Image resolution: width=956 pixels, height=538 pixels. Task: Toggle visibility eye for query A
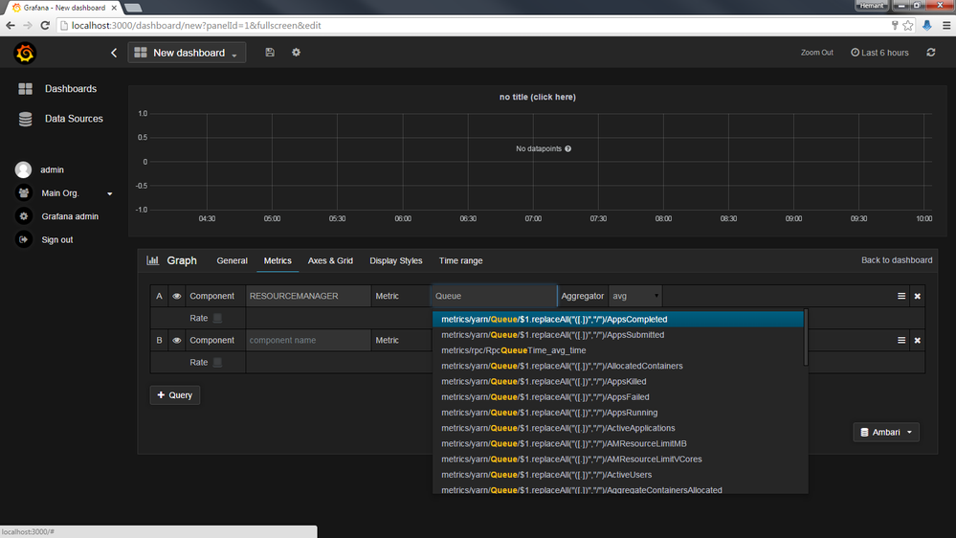(x=177, y=297)
